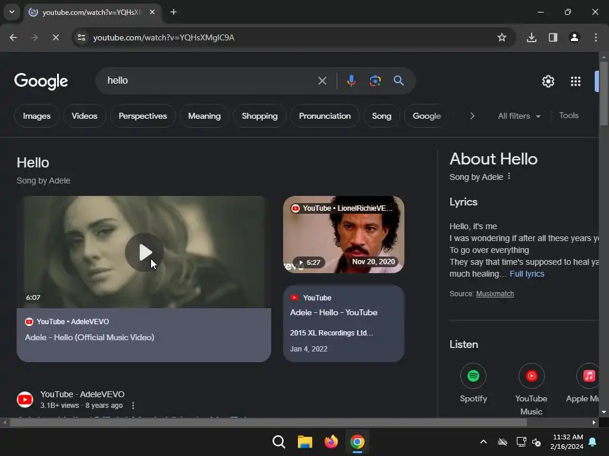Open the YouTube AdeleVEVO result icon
The image size is (609, 456).
point(25,400)
